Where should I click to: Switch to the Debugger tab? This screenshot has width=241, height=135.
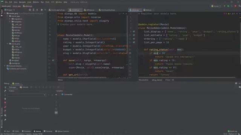tap(12, 87)
